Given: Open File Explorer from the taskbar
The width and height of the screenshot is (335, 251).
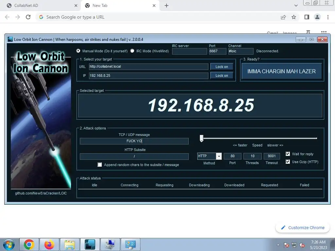Looking at the screenshot, I should pos(70,244).
